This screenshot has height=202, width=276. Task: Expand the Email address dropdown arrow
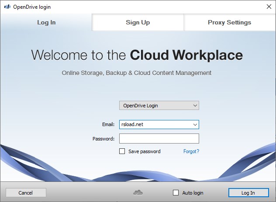(x=195, y=125)
